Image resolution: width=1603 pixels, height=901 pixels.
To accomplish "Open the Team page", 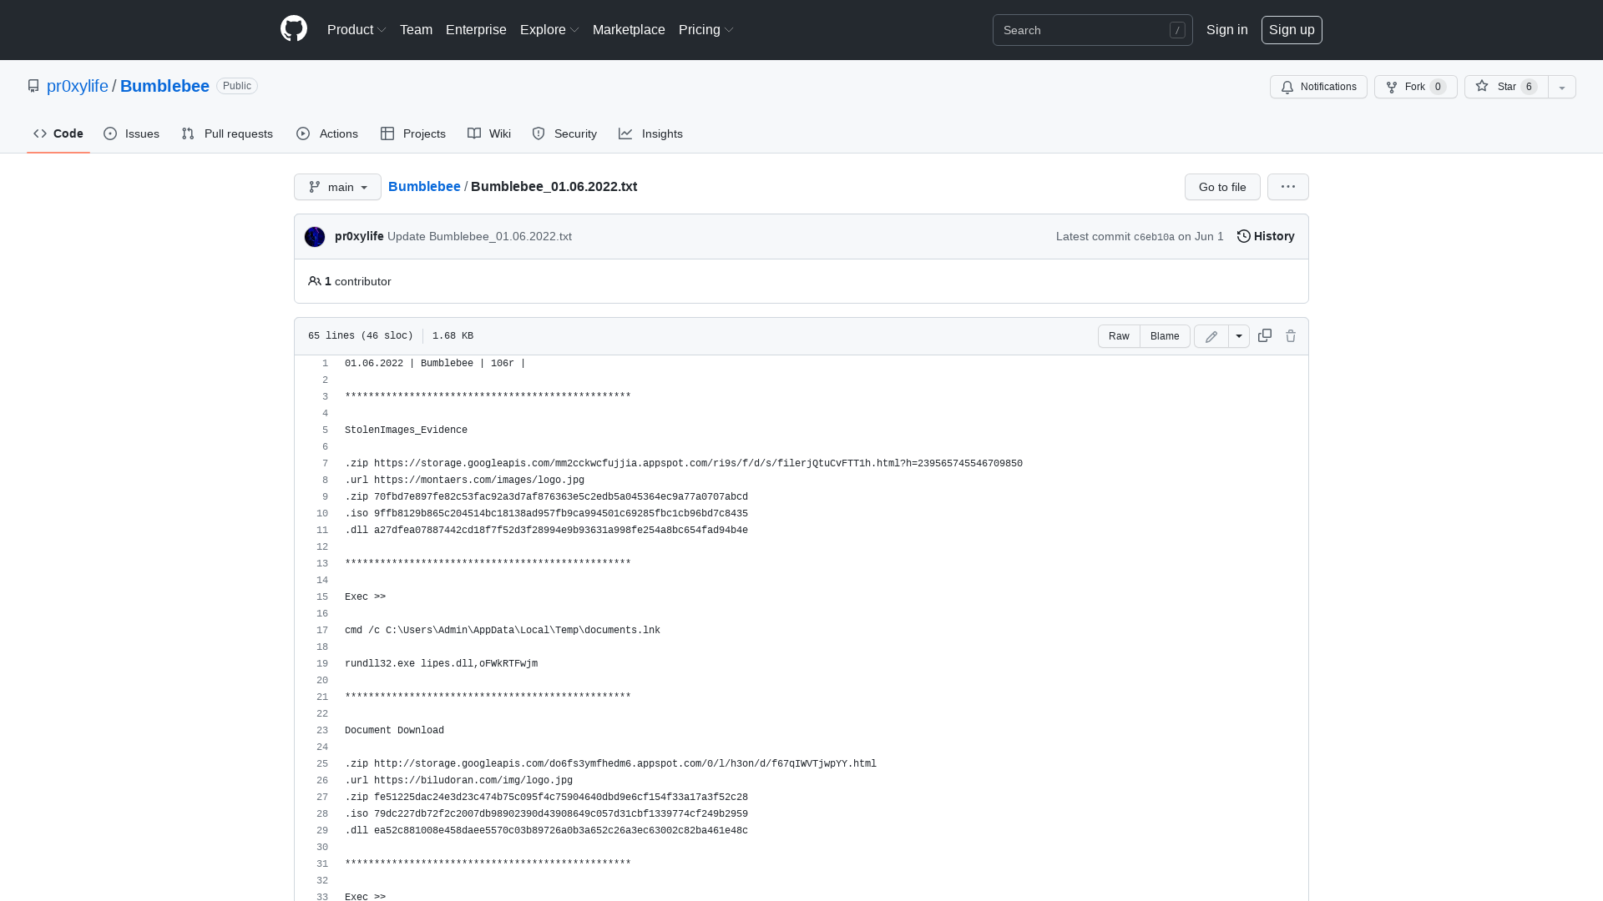I will (416, 30).
